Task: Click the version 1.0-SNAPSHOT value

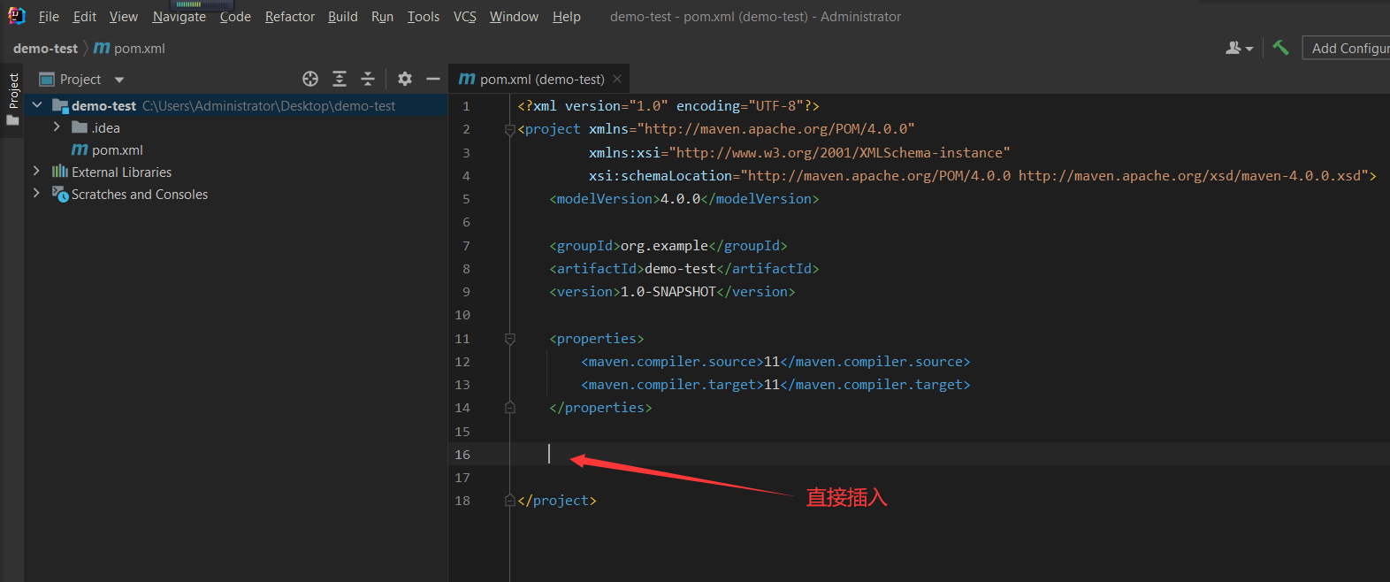Action: click(x=668, y=292)
